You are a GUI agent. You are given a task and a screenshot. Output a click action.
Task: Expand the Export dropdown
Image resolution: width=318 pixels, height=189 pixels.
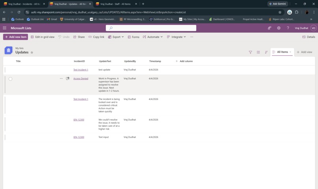coord(116,37)
